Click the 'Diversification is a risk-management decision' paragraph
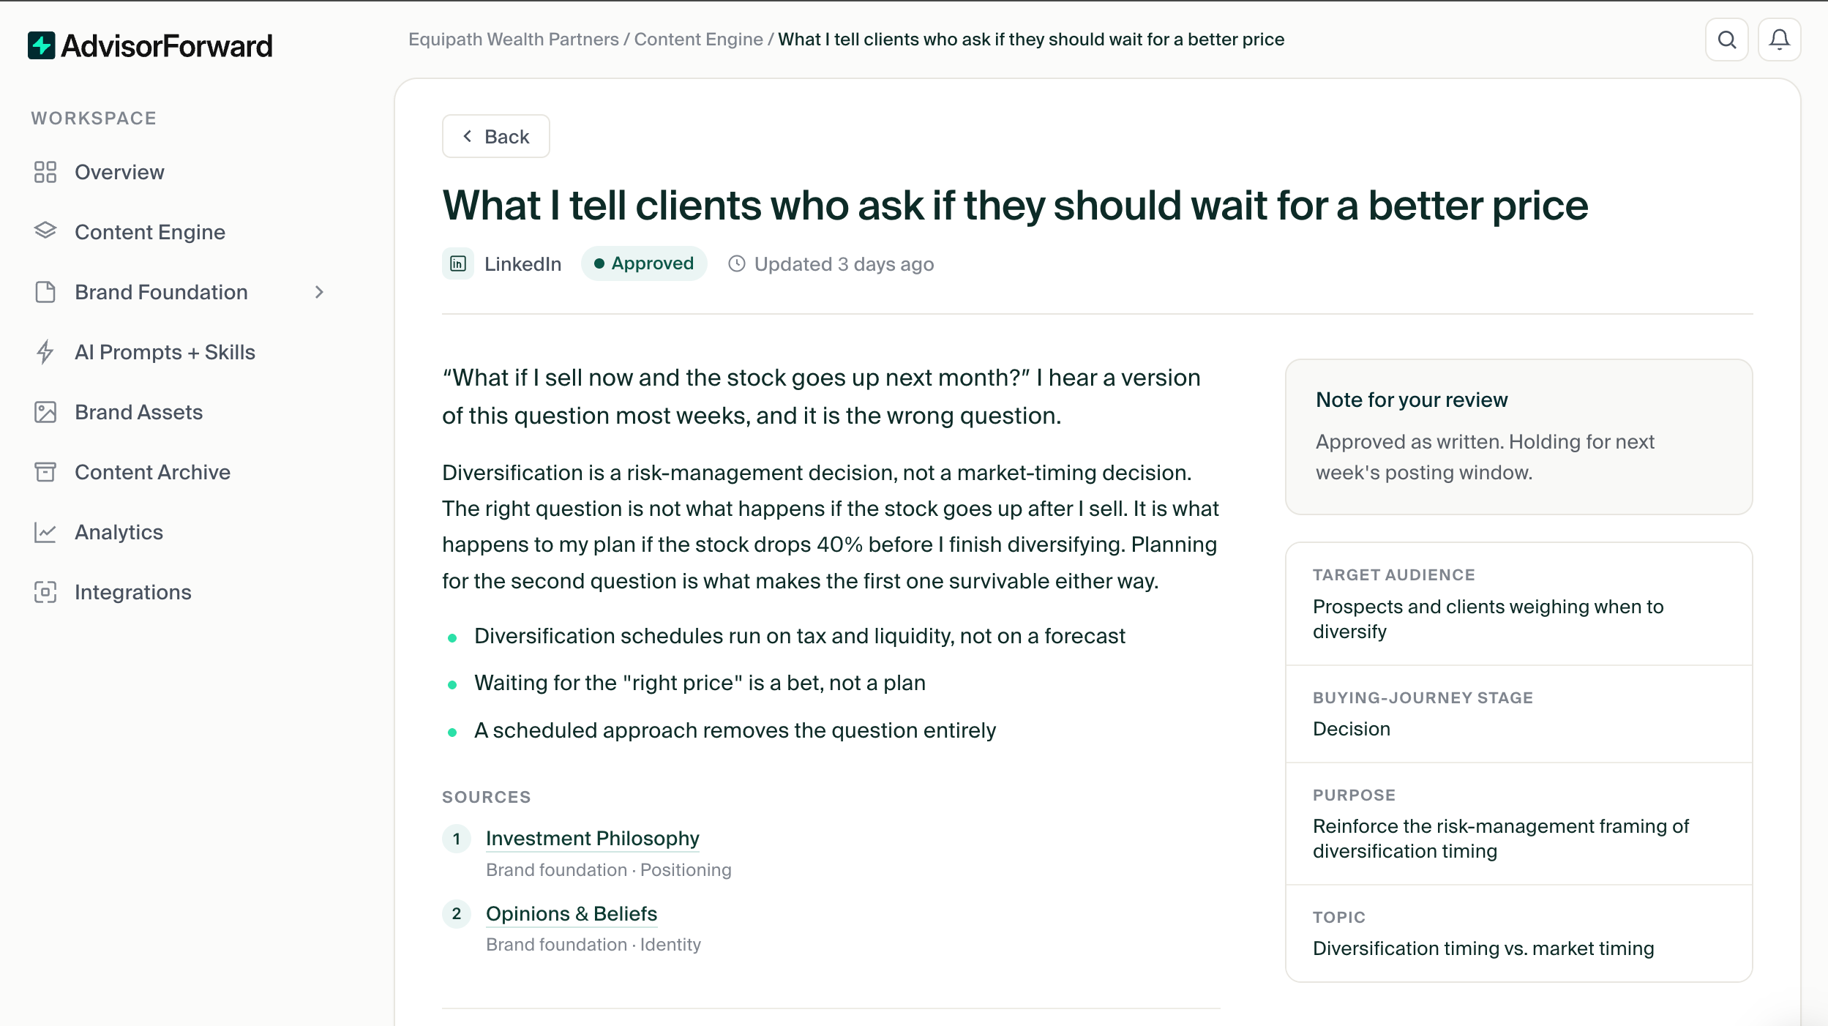The image size is (1828, 1026). pyautogui.click(x=831, y=527)
